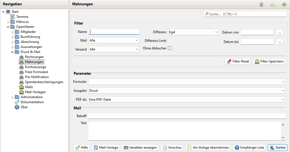This screenshot has height=152, width=290.
Task: Click the Filter-Reset button
Action: [238, 61]
